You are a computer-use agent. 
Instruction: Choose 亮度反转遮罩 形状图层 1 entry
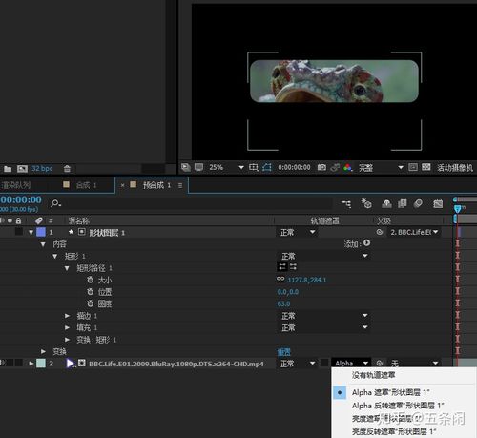[394, 431]
